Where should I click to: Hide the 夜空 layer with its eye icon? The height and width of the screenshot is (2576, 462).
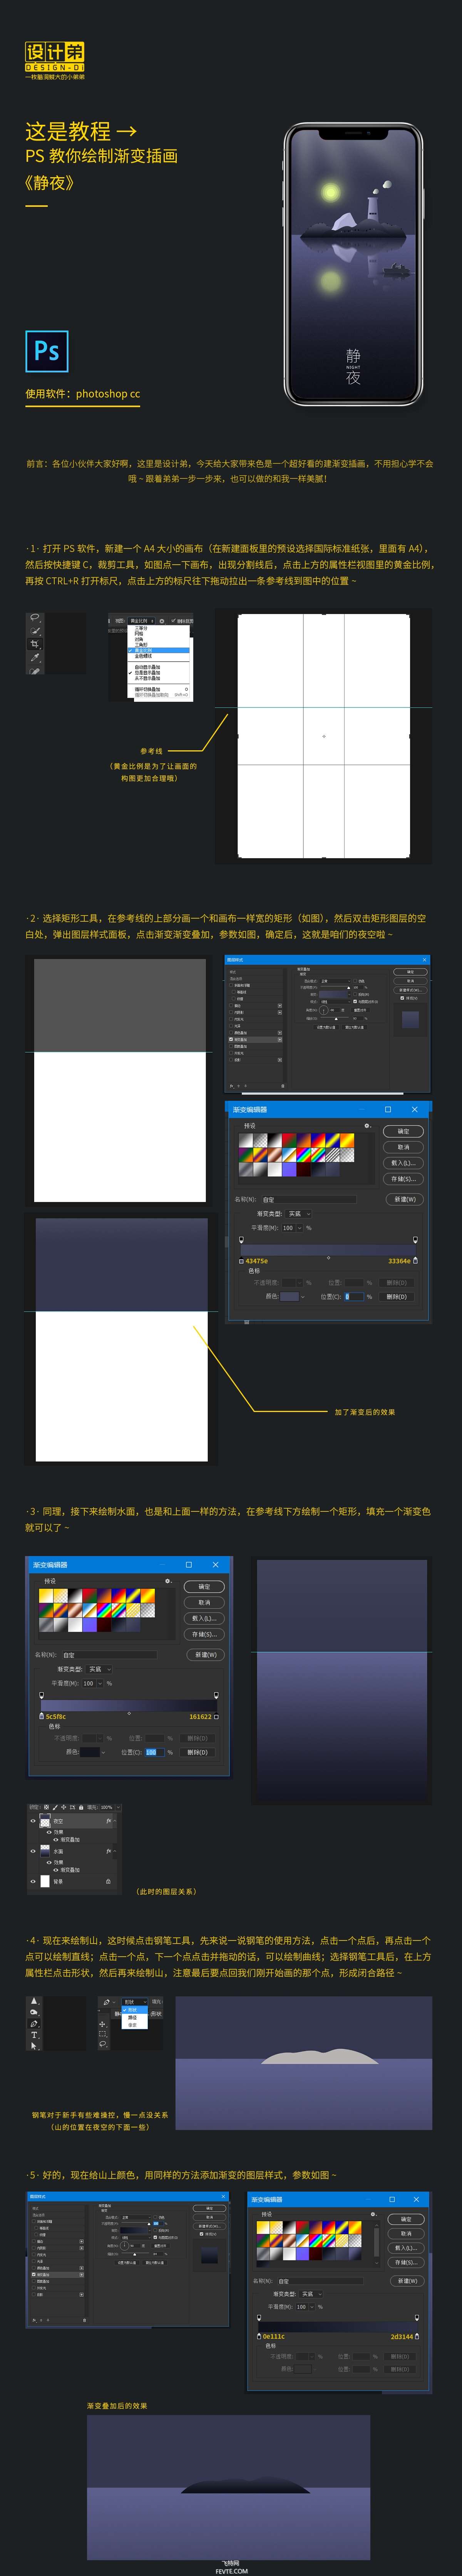pos(34,1821)
